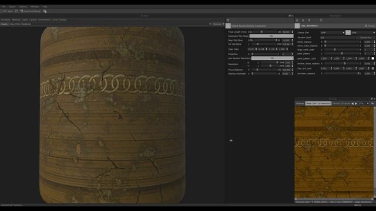Click the Outputs label in 2D view
376x211 pixels.
pyautogui.click(x=300, y=104)
